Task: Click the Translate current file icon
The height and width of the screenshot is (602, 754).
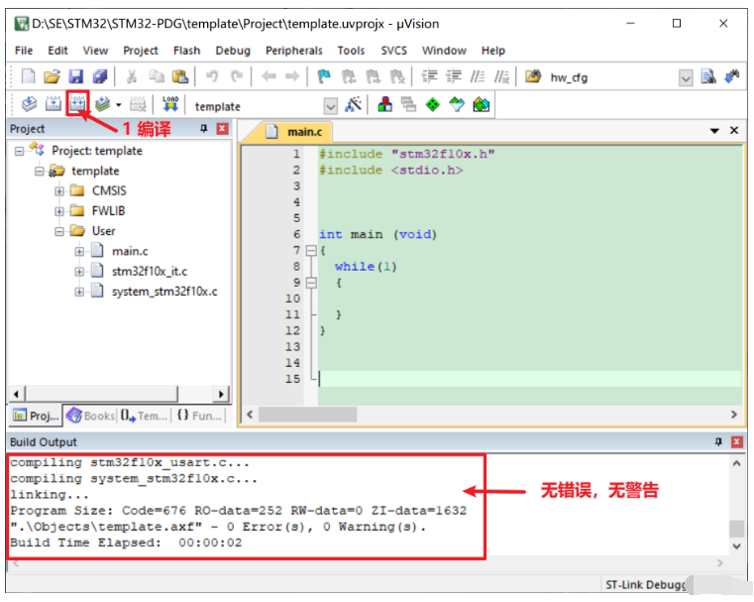Action: (29, 104)
